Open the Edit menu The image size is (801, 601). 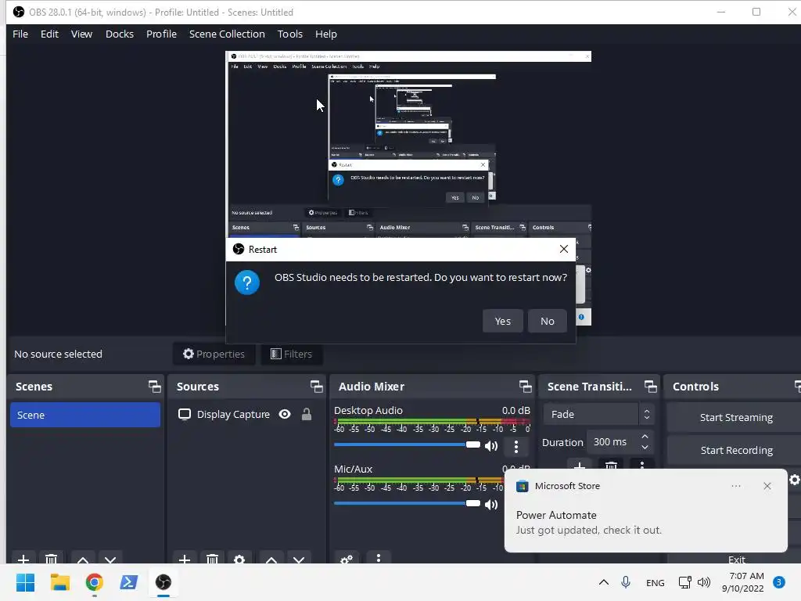[x=49, y=34]
